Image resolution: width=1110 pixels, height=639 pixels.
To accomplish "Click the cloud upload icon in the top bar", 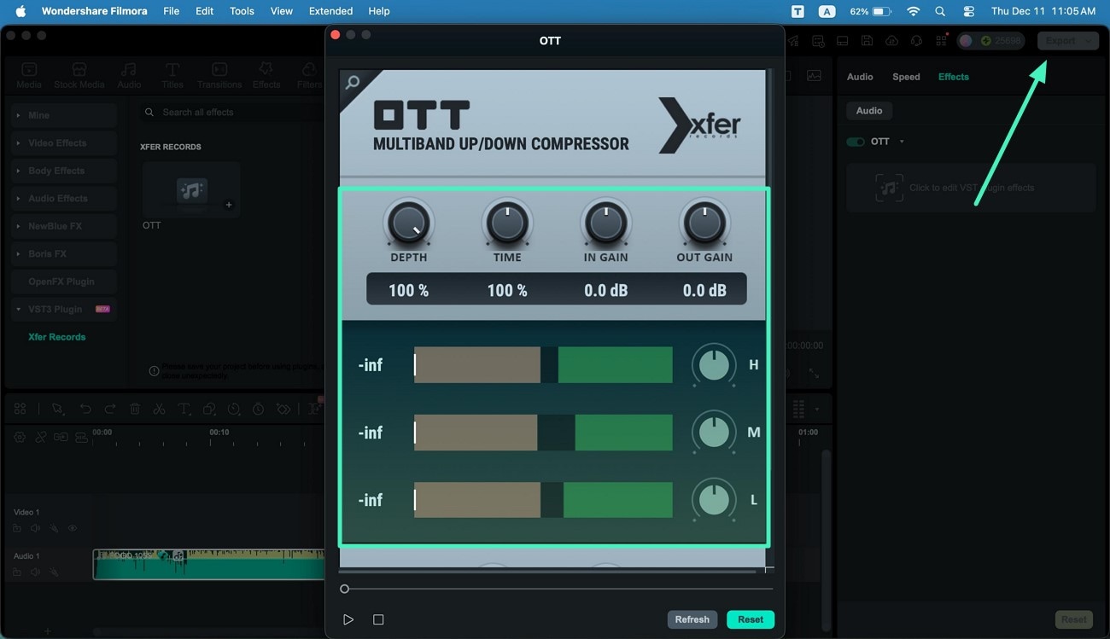I will point(891,41).
